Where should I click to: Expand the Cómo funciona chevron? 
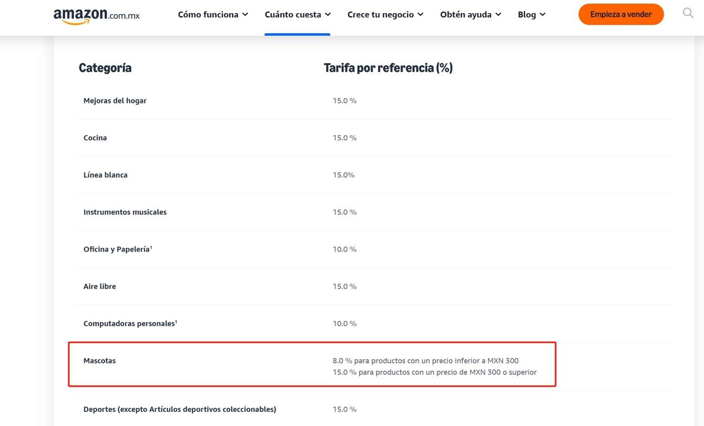coord(245,15)
